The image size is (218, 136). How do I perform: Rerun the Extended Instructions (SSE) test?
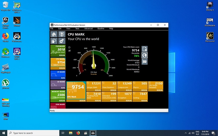[113, 101]
